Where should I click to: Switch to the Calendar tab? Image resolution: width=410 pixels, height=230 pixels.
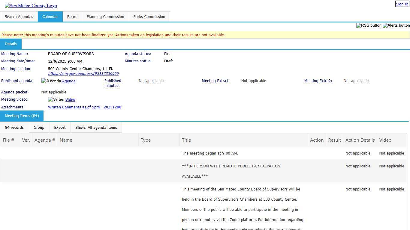(x=50, y=17)
